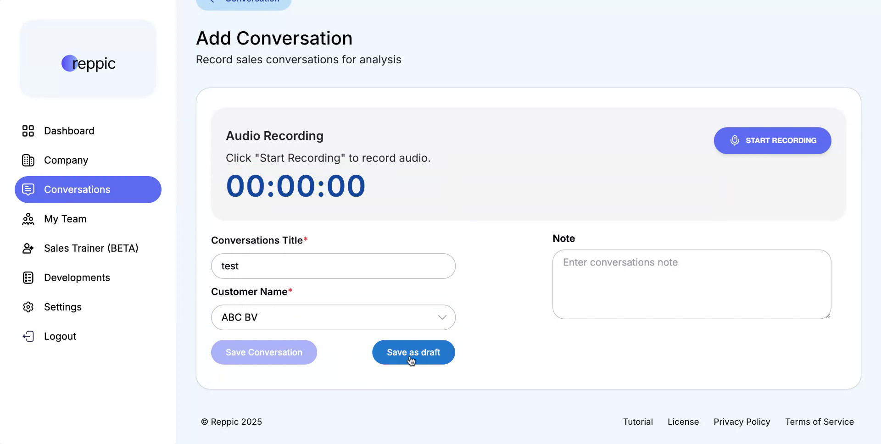Select the Dashboard grid icon
881x444 pixels.
click(x=28, y=131)
